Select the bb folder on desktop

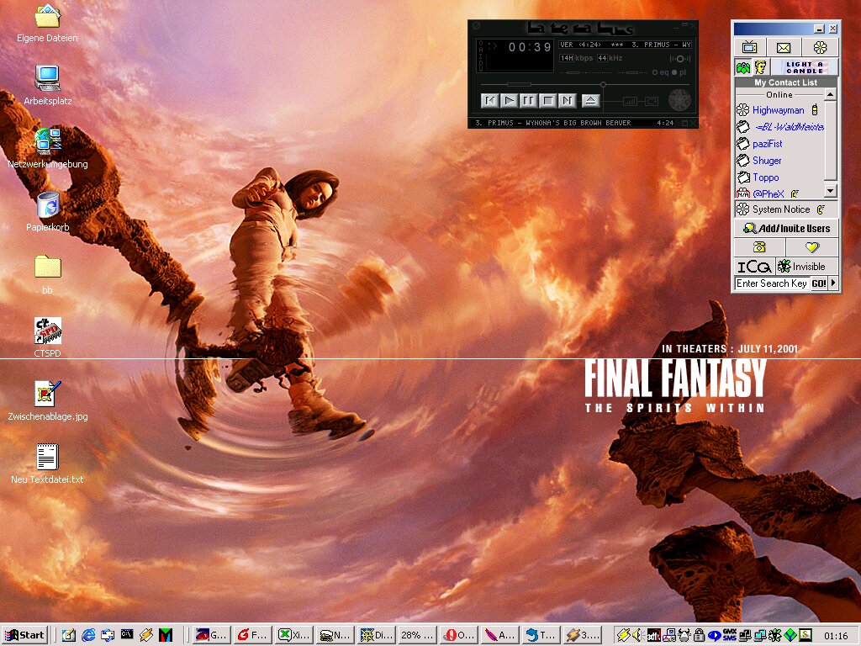click(47, 275)
